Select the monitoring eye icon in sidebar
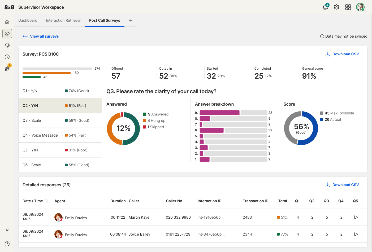Screen dimensions: 372x252 [x=7, y=34]
